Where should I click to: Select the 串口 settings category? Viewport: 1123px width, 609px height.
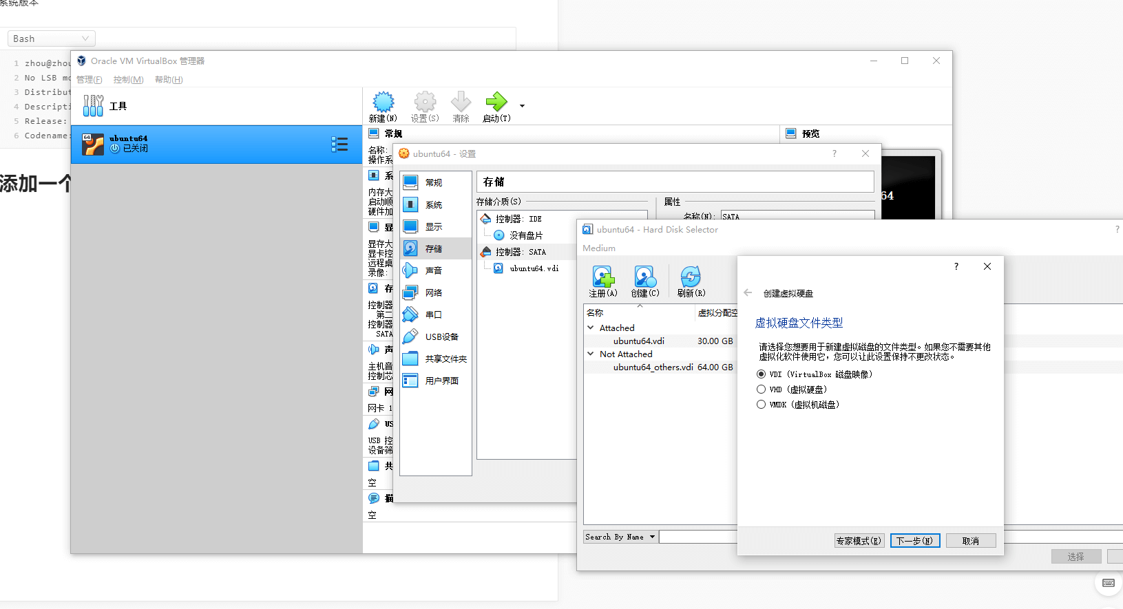click(436, 314)
